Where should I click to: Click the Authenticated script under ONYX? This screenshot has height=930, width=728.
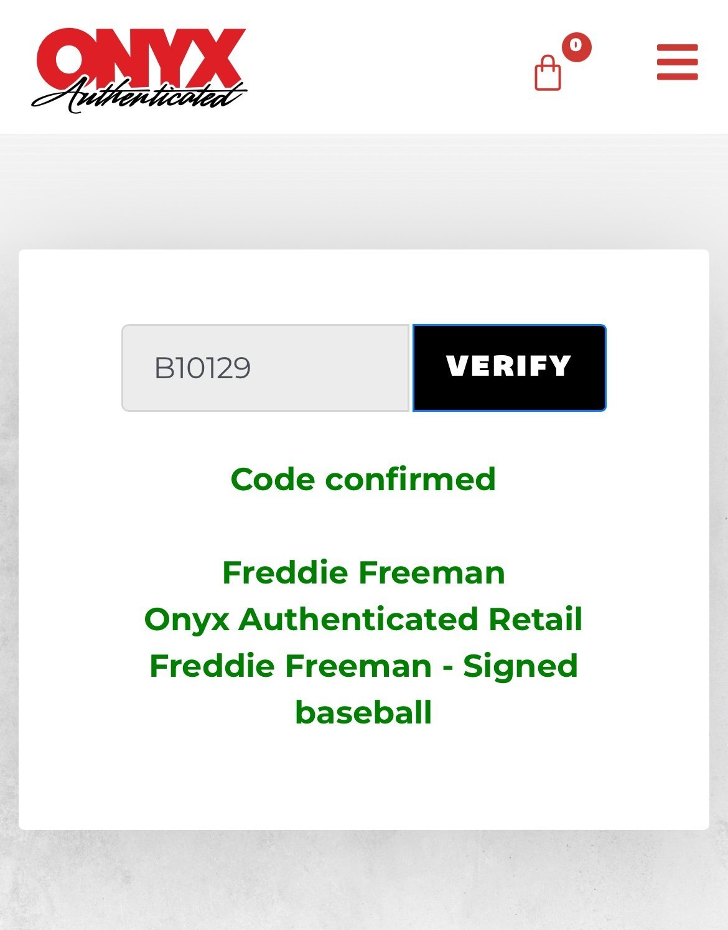pos(139,96)
